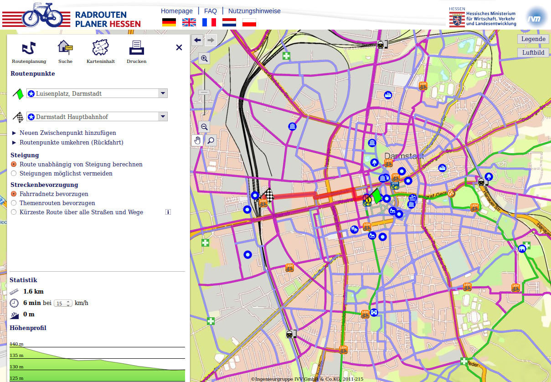Click the clock icon in Statistik
The image size is (551, 382).
coord(14,303)
